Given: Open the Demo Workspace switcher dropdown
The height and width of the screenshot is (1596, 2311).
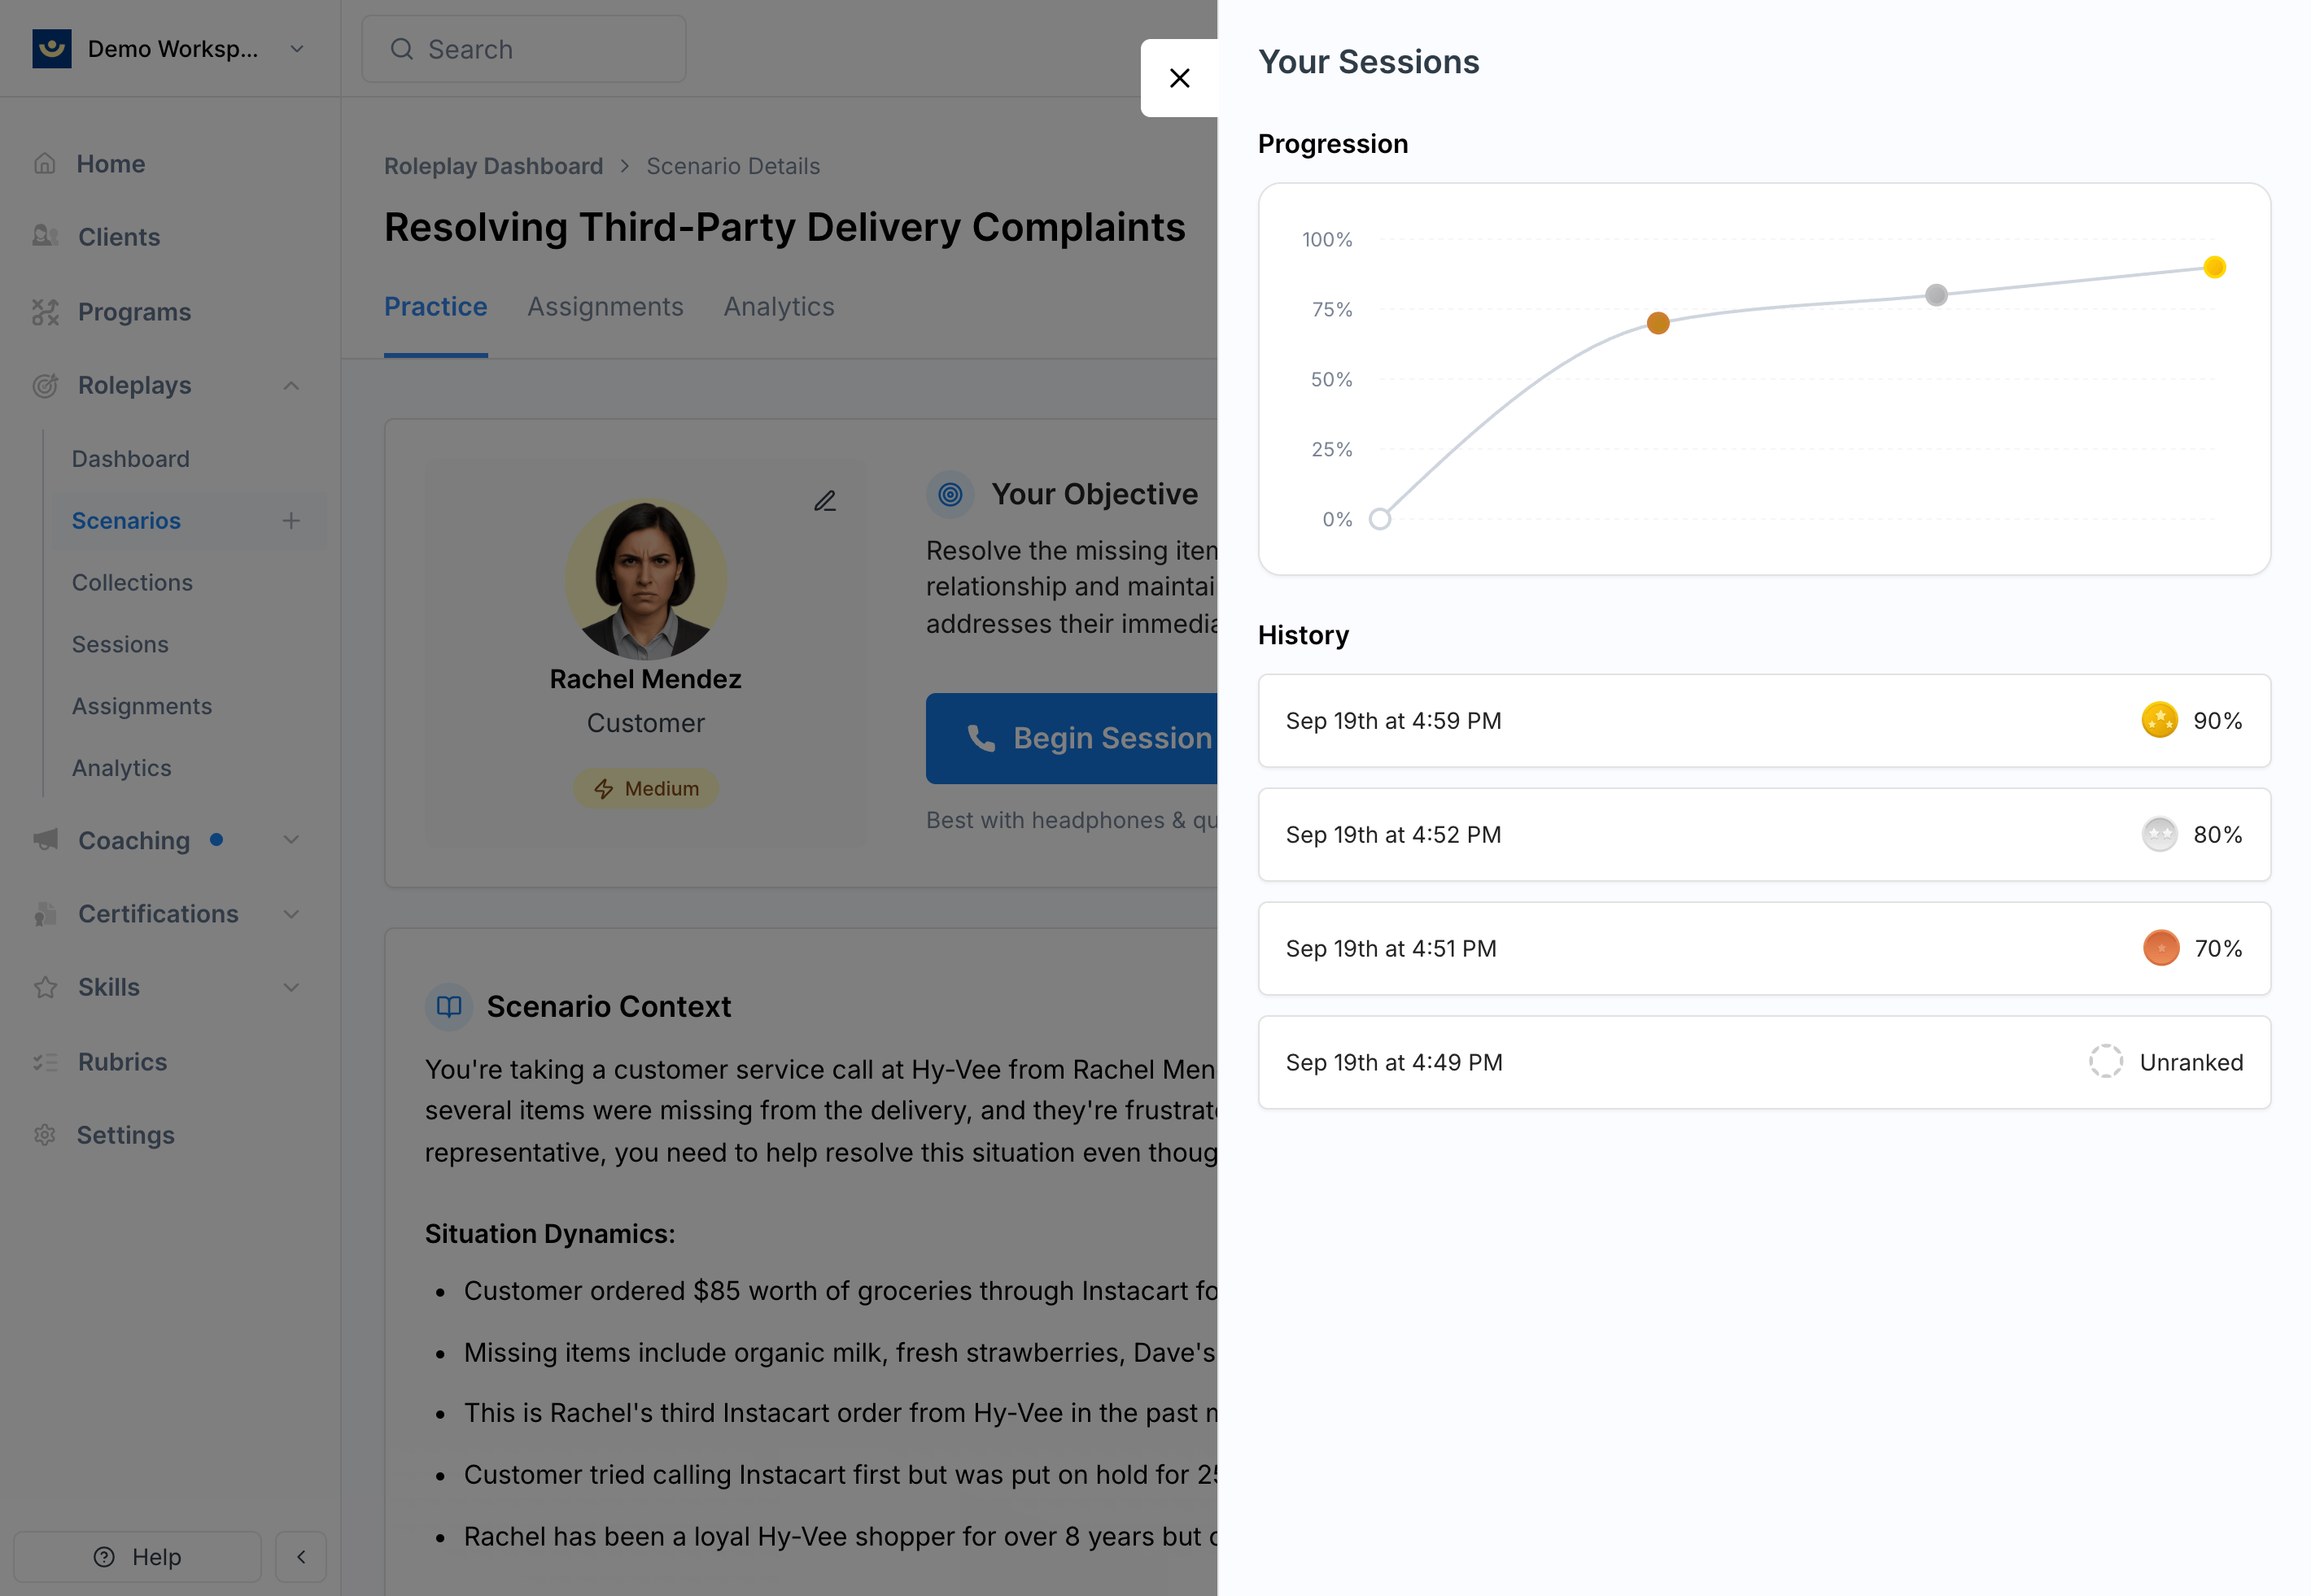Looking at the screenshot, I should [297, 49].
